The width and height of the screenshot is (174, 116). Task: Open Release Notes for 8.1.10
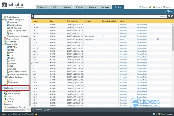click(x=142, y=42)
